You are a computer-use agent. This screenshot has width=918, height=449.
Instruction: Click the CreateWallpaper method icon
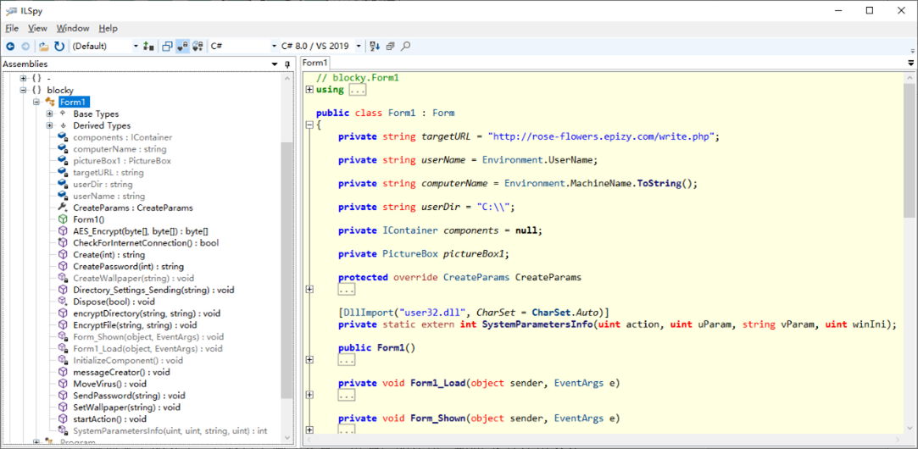pos(64,278)
